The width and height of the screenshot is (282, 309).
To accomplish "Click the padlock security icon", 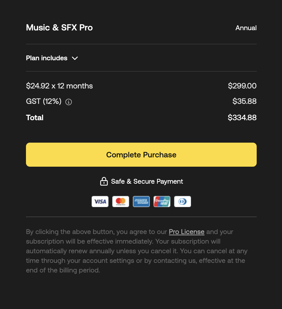I will pos(104,181).
